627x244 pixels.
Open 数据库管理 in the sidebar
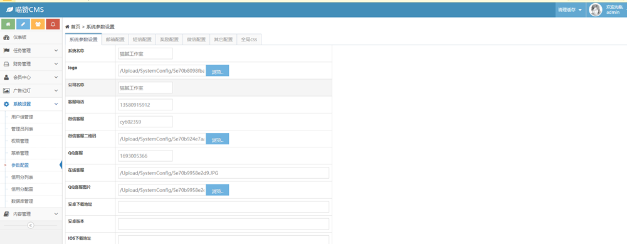point(22,201)
